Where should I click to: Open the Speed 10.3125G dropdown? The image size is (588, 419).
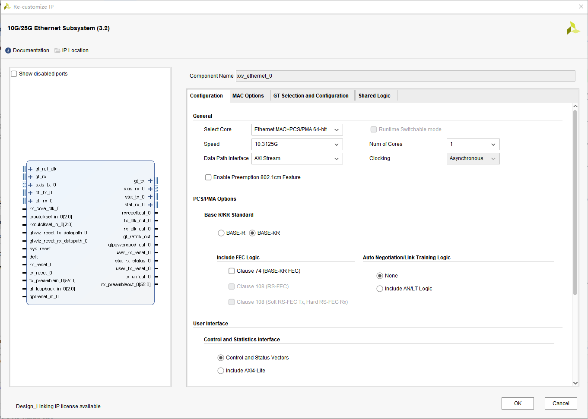(297, 144)
